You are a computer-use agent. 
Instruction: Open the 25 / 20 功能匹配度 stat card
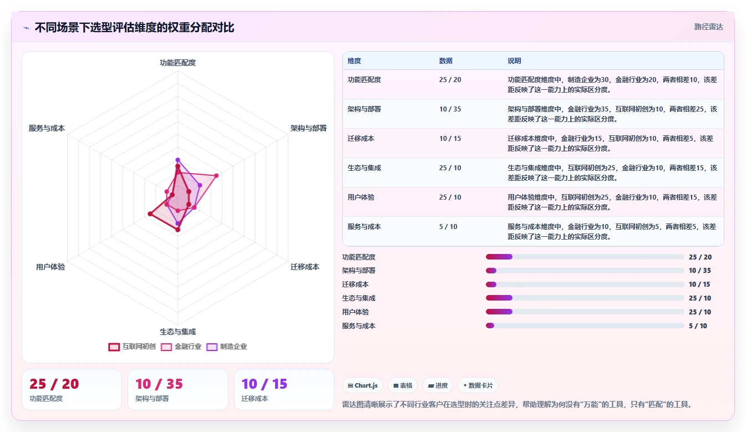coord(72,389)
